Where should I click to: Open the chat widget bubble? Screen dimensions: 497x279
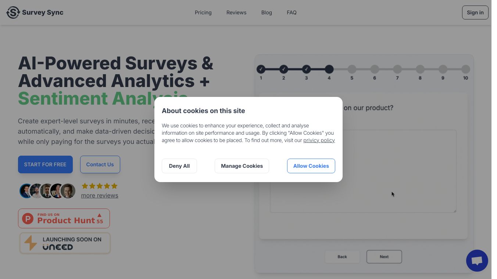click(477, 261)
